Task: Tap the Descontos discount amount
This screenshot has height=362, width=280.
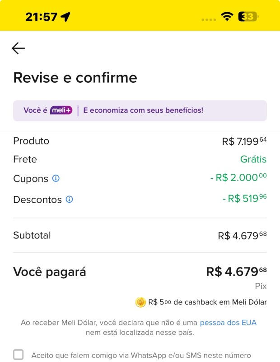Action: pos(244,199)
